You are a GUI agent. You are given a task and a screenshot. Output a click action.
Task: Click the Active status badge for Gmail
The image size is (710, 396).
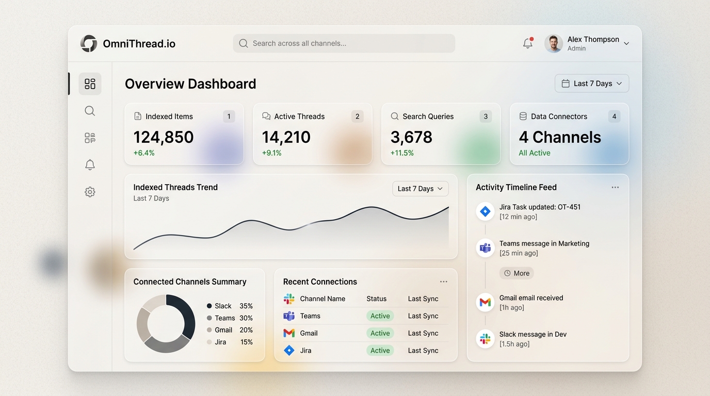pos(380,333)
